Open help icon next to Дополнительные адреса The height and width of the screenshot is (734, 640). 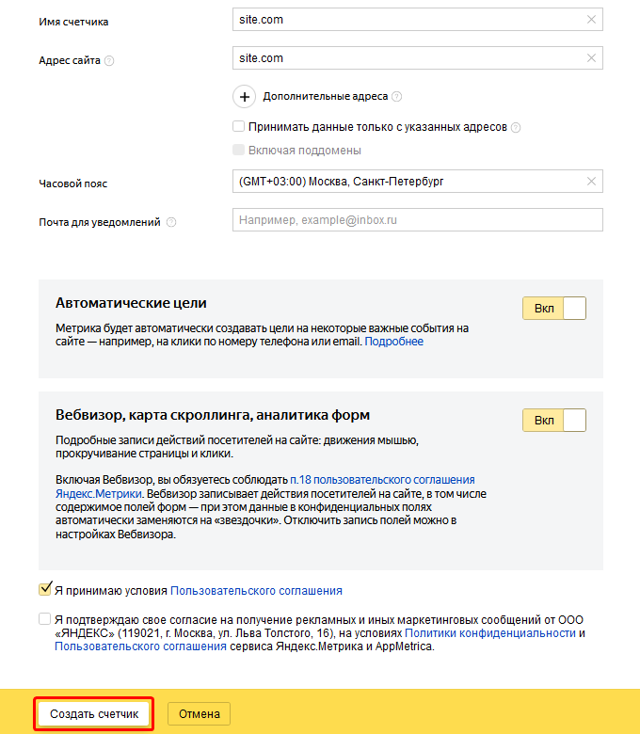[x=396, y=96]
